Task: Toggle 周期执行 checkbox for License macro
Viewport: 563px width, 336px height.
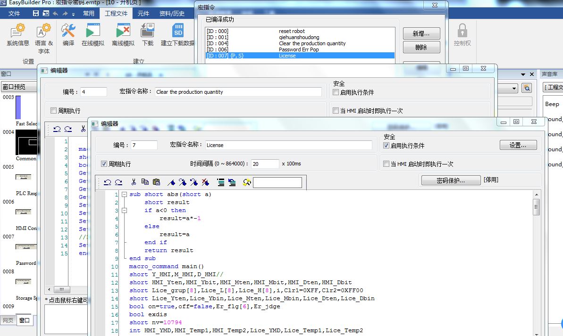Action: 104,164
